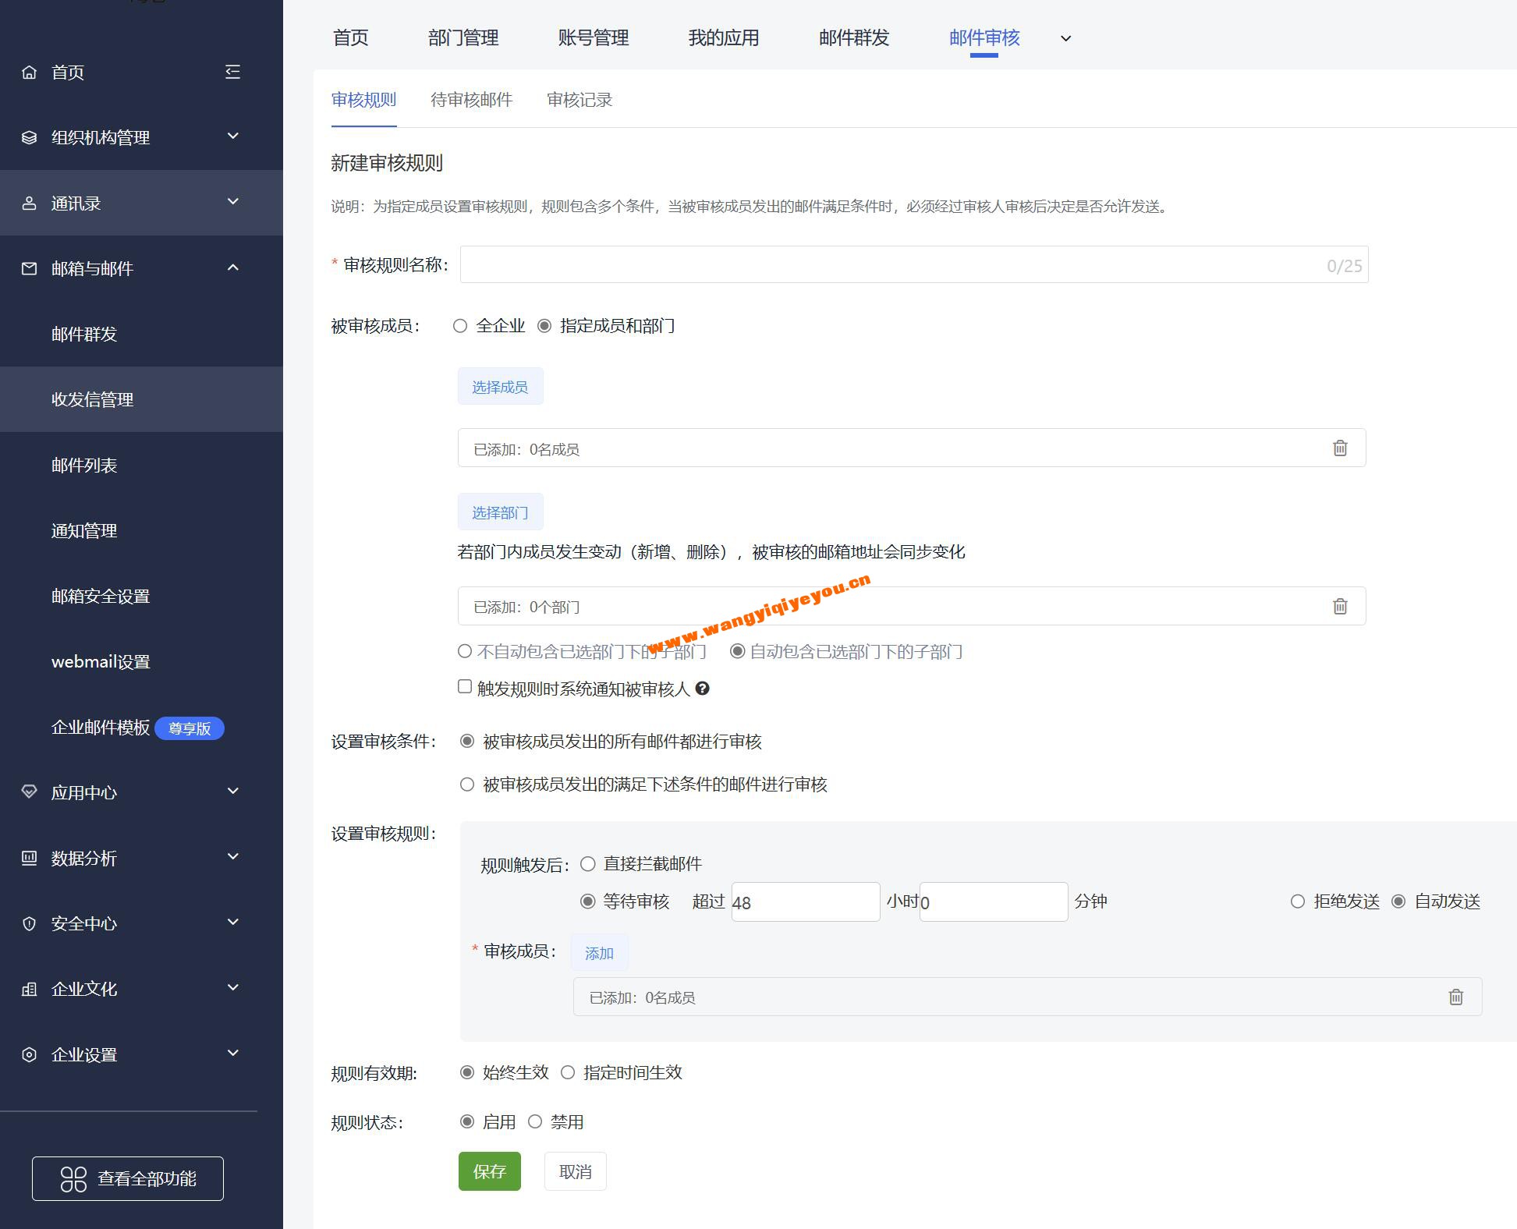Screen dimensions: 1517x1229
Task: Click minutes field showing 0
Action: [994, 902]
